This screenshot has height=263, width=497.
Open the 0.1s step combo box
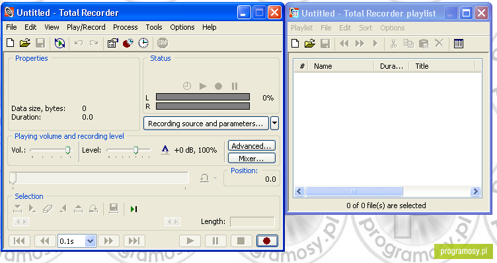coord(76,241)
